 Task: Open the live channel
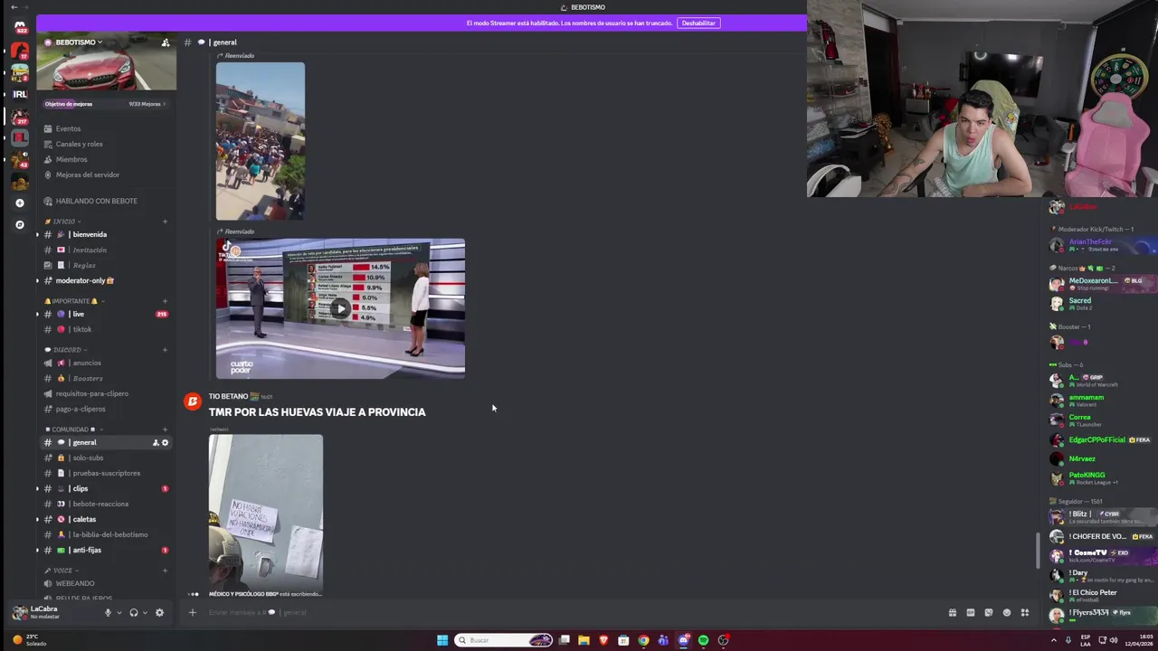pos(107,314)
